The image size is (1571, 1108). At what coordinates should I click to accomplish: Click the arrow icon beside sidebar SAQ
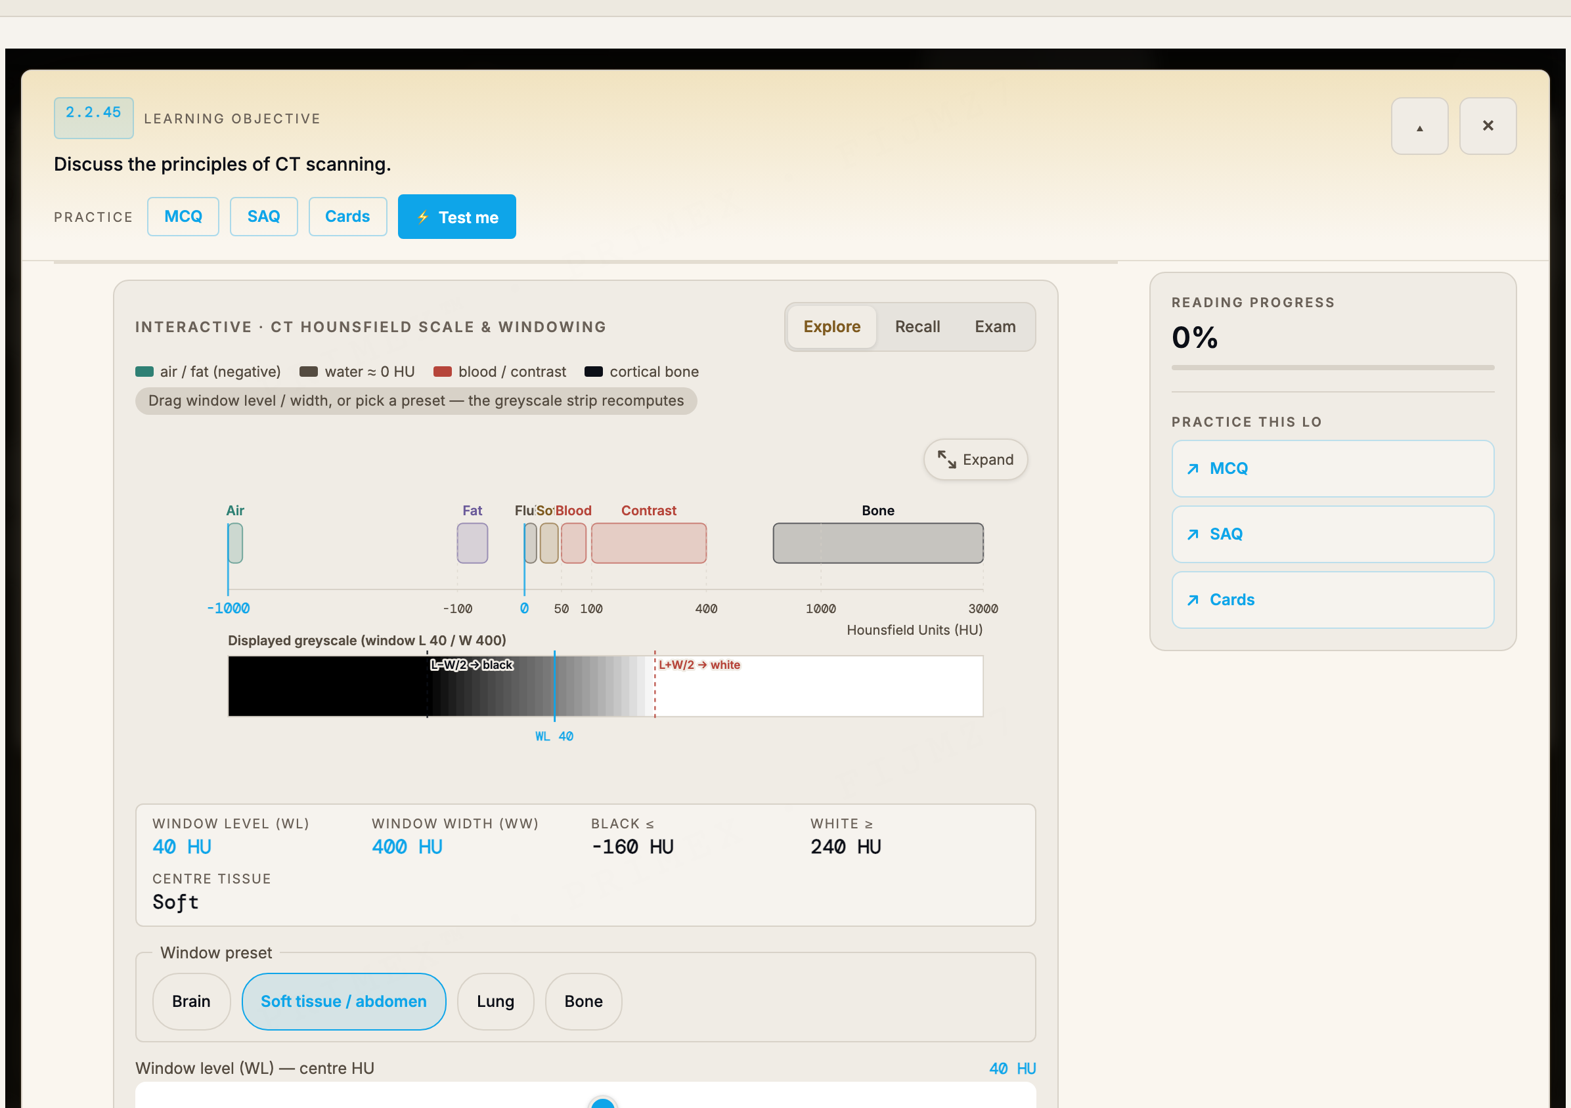click(x=1193, y=534)
